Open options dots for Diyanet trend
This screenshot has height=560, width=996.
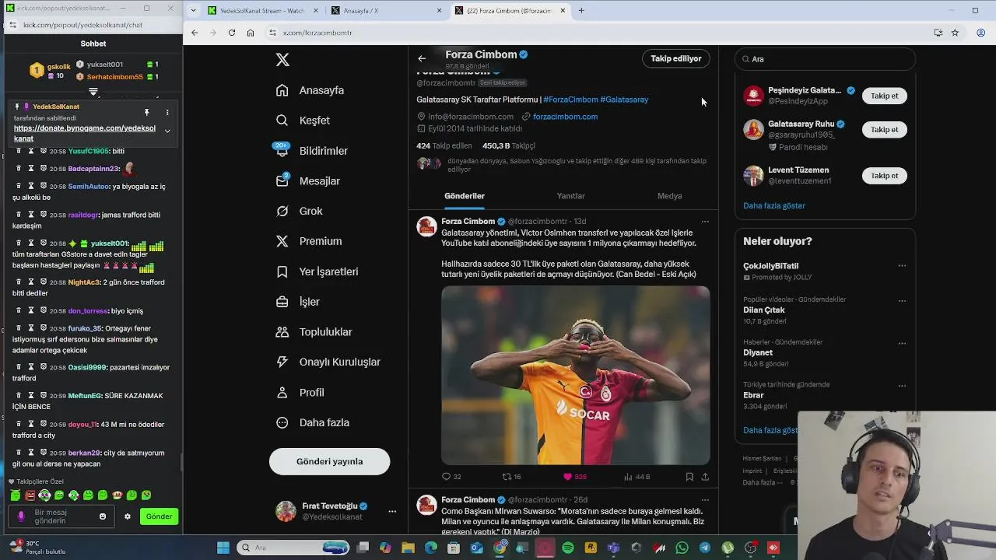(902, 343)
